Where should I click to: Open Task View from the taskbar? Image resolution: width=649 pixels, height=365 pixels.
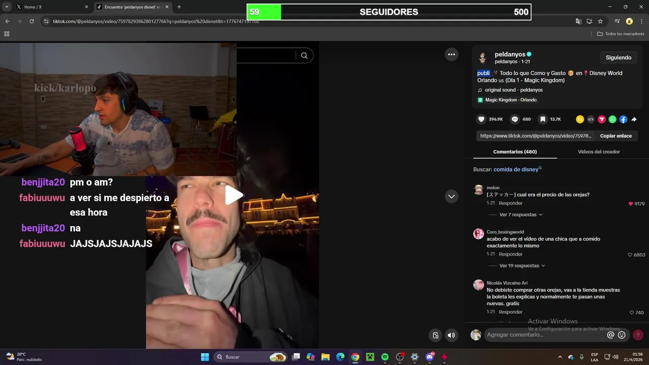tap(296, 357)
